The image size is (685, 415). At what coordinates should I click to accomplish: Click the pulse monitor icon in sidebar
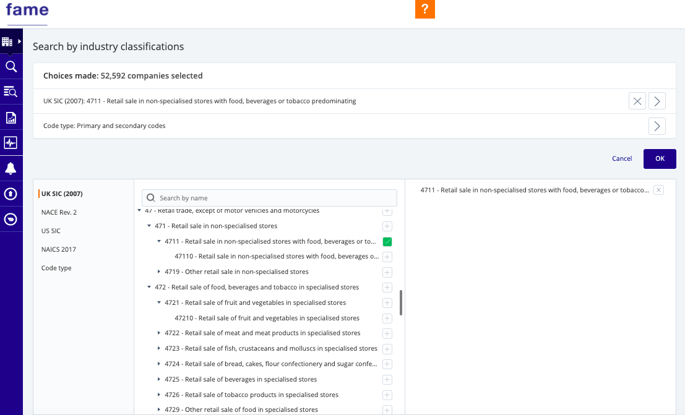tap(11, 143)
